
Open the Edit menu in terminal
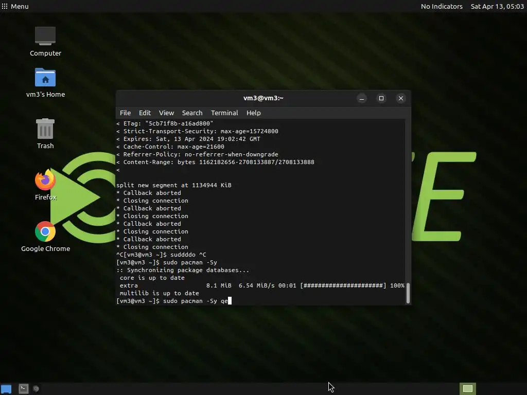[145, 113]
